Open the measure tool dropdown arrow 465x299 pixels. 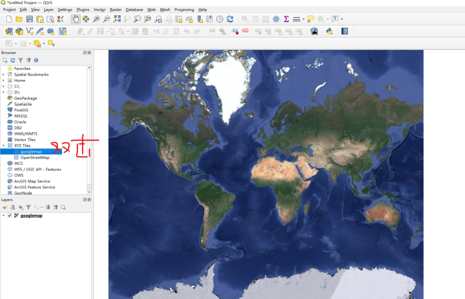pos(303,19)
